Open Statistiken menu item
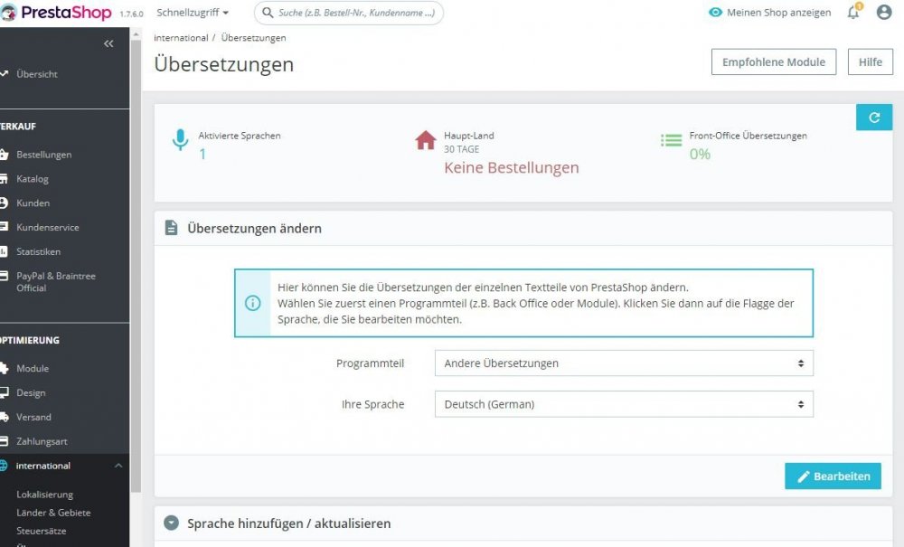The image size is (904, 547). [38, 251]
